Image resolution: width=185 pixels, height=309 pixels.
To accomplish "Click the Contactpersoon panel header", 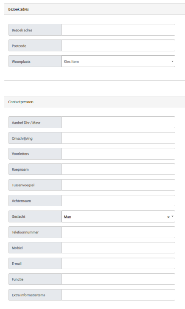I will [95, 102].
